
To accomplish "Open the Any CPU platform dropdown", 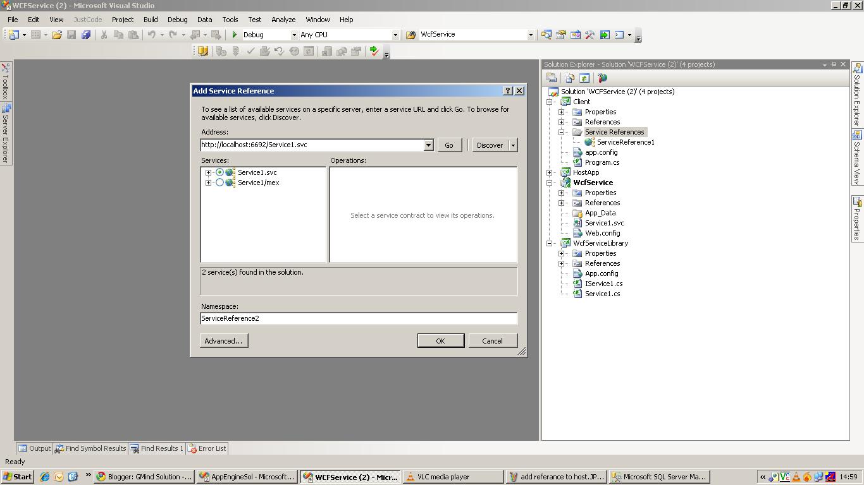I will point(395,35).
